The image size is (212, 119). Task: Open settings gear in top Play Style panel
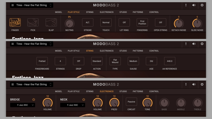click(x=202, y=5)
